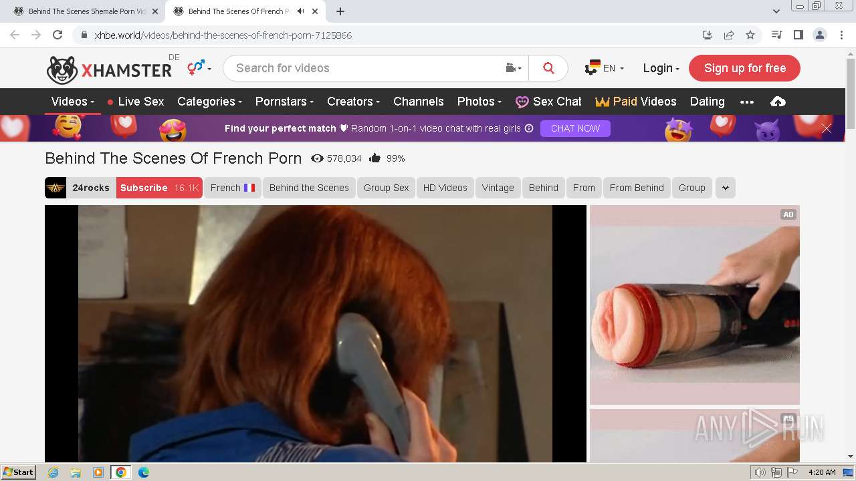This screenshot has height=481, width=856.
Task: Click the thumbs-up like icon
Action: 374,158
